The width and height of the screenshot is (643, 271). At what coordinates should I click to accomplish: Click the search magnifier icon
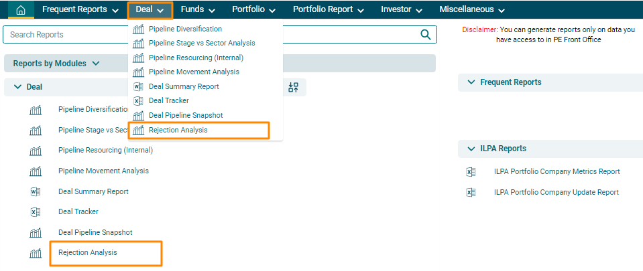tap(425, 35)
